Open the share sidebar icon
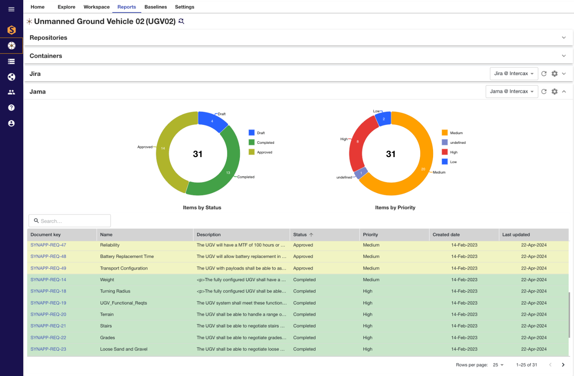This screenshot has height=376, width=574. [11, 77]
